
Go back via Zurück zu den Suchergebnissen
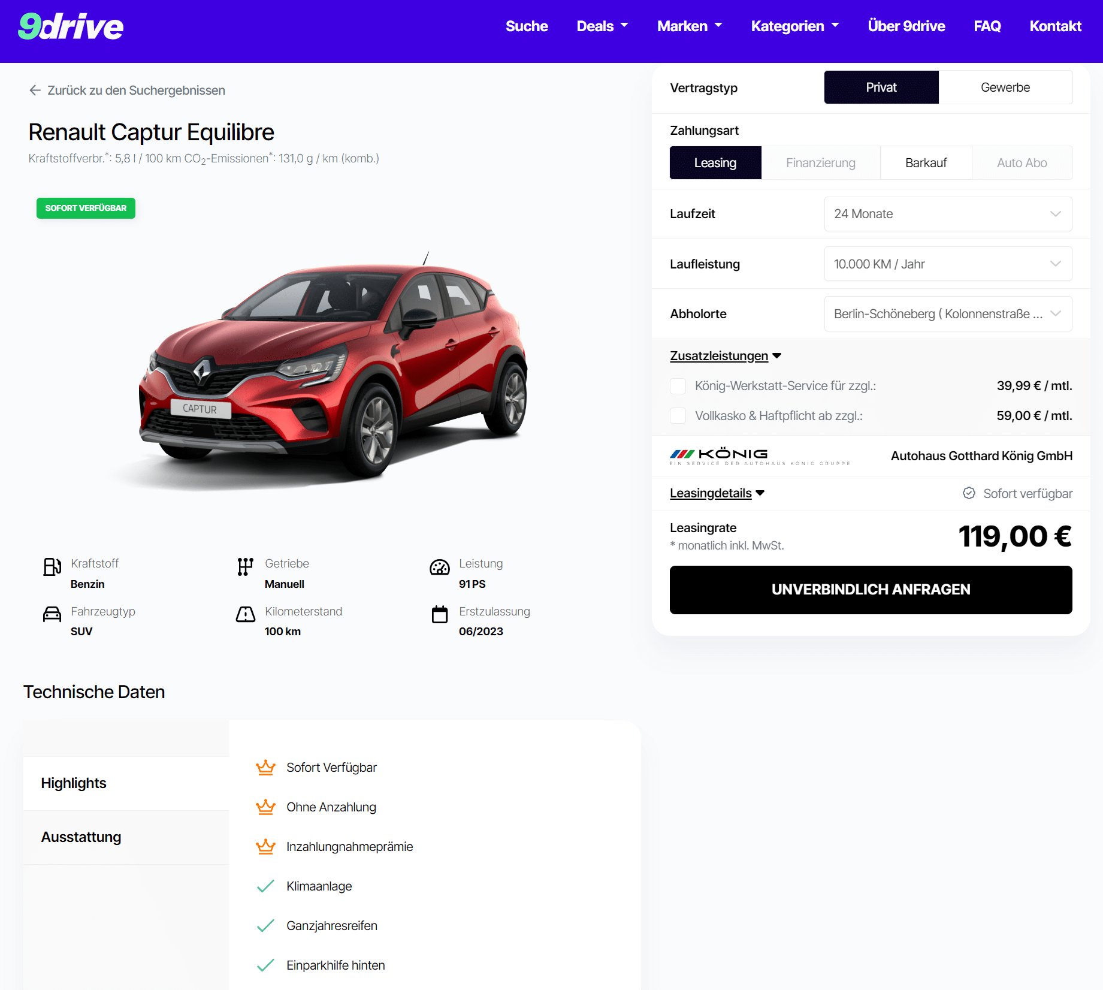pyautogui.click(x=127, y=90)
